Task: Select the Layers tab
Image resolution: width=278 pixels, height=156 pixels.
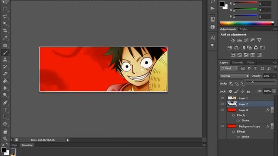Action: [x=224, y=62]
